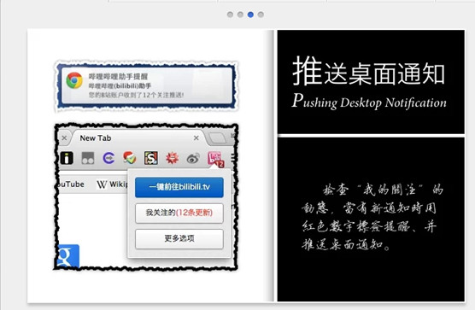Viewport: 475px width, 310px height.
Task: Select the second carousel dot
Action: click(x=240, y=15)
